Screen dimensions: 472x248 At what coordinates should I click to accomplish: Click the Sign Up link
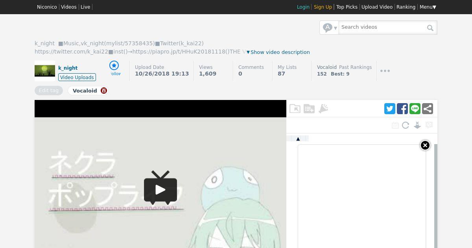point(323,7)
